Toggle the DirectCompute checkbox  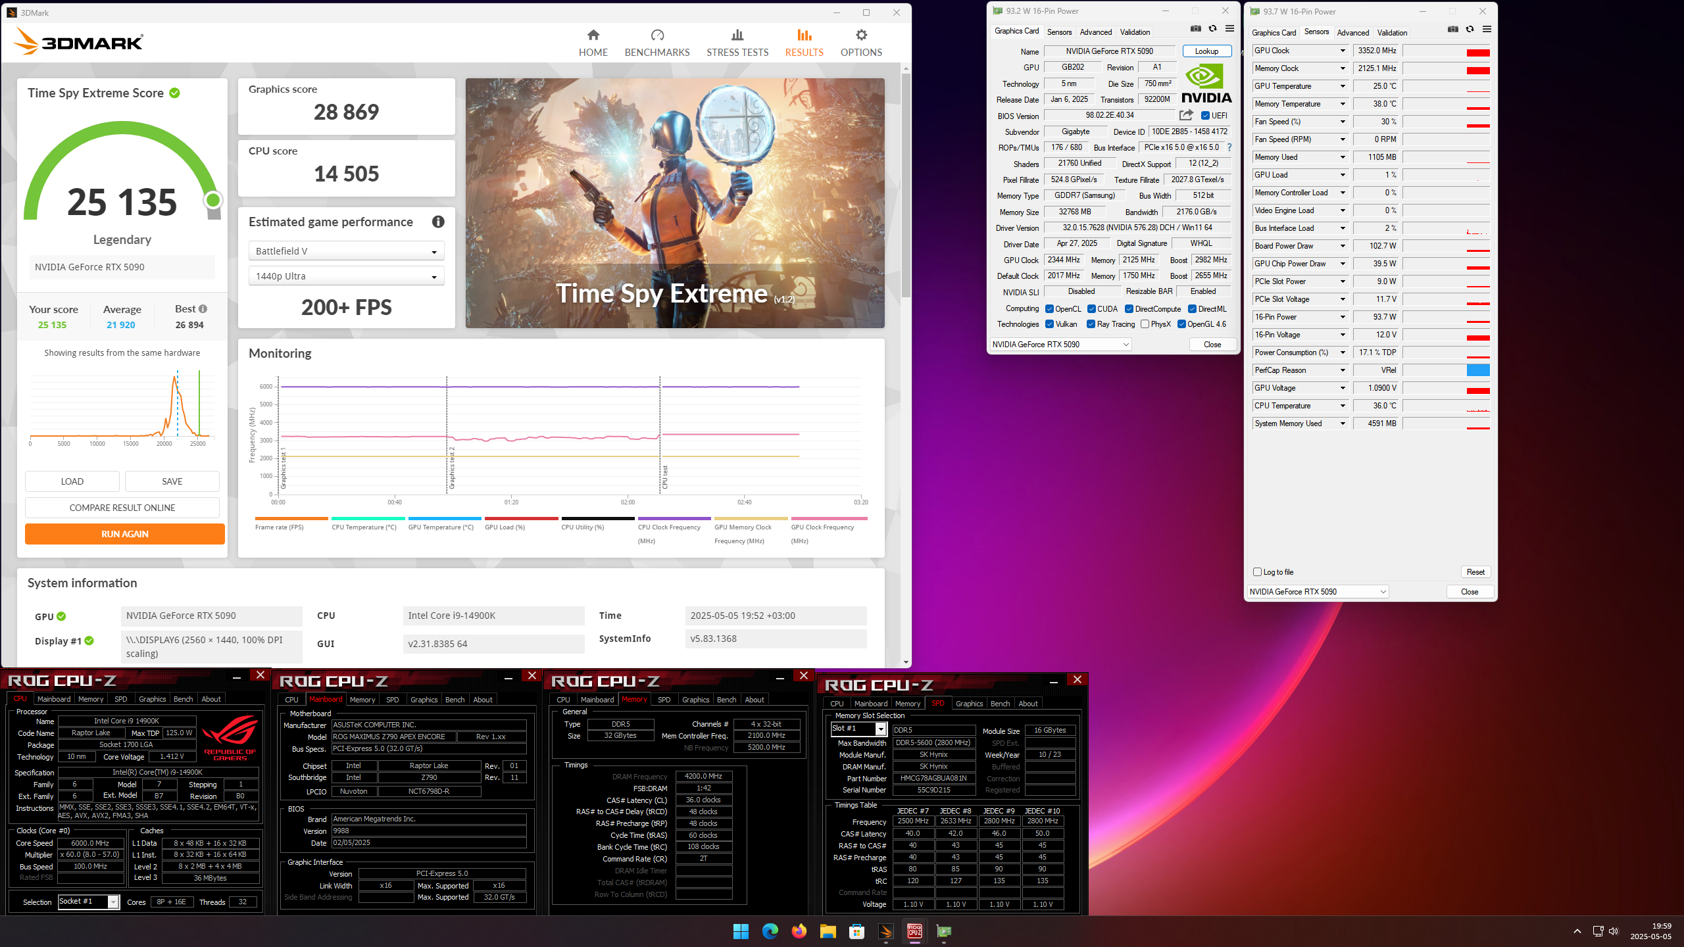click(x=1129, y=309)
